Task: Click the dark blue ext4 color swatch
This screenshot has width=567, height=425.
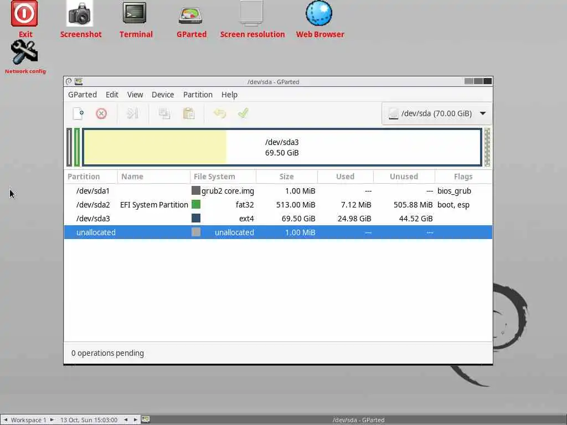Action: [x=196, y=218]
